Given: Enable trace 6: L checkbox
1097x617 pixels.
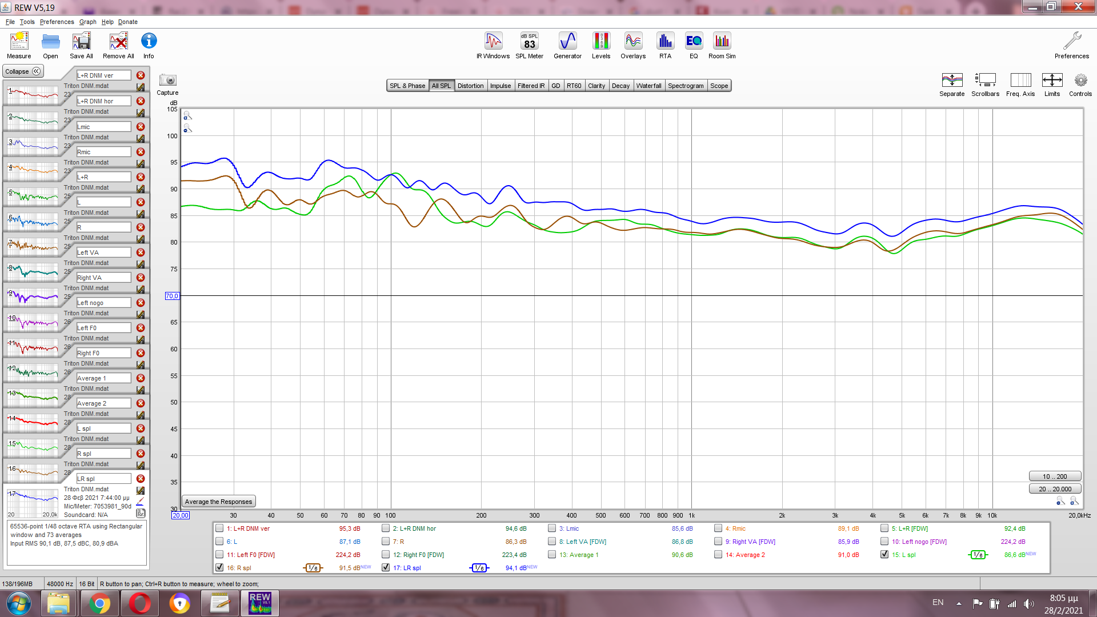Looking at the screenshot, I should (219, 542).
